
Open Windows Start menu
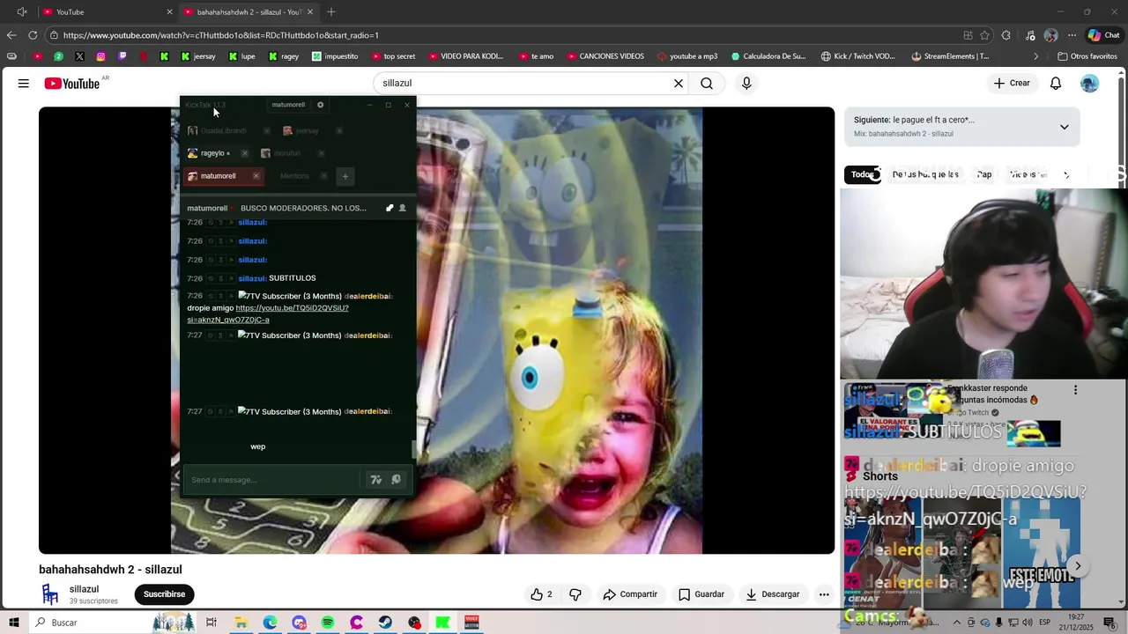point(14,623)
